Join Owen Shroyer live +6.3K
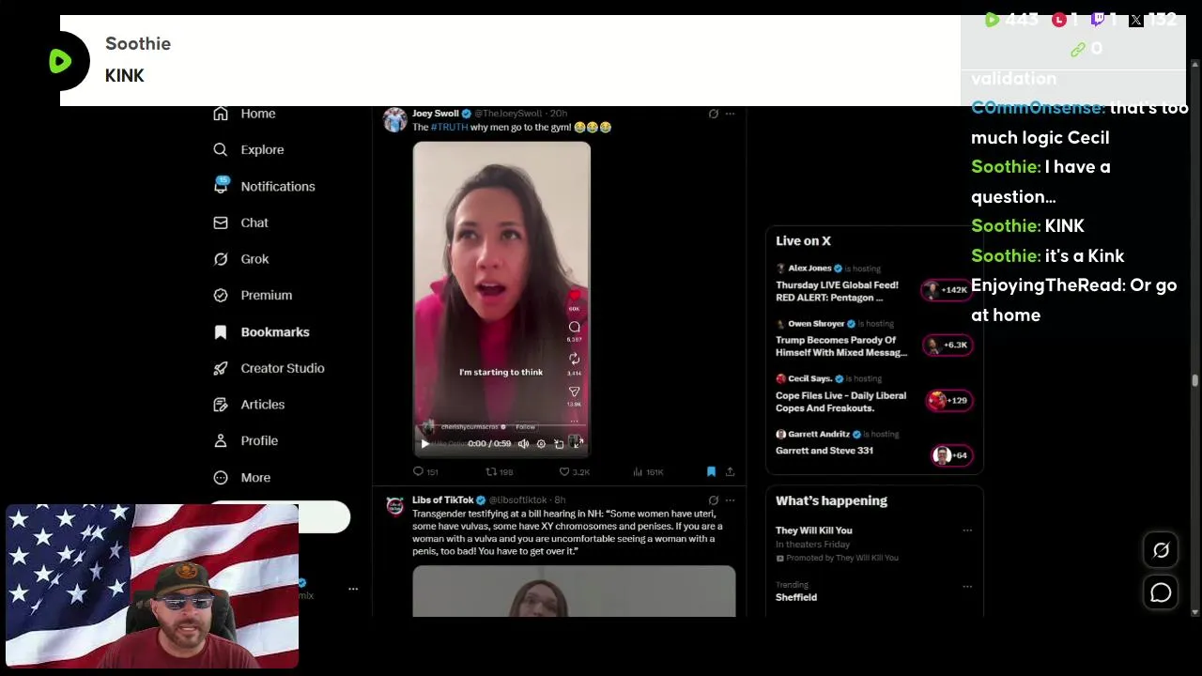The height and width of the screenshot is (676, 1202). coord(947,346)
